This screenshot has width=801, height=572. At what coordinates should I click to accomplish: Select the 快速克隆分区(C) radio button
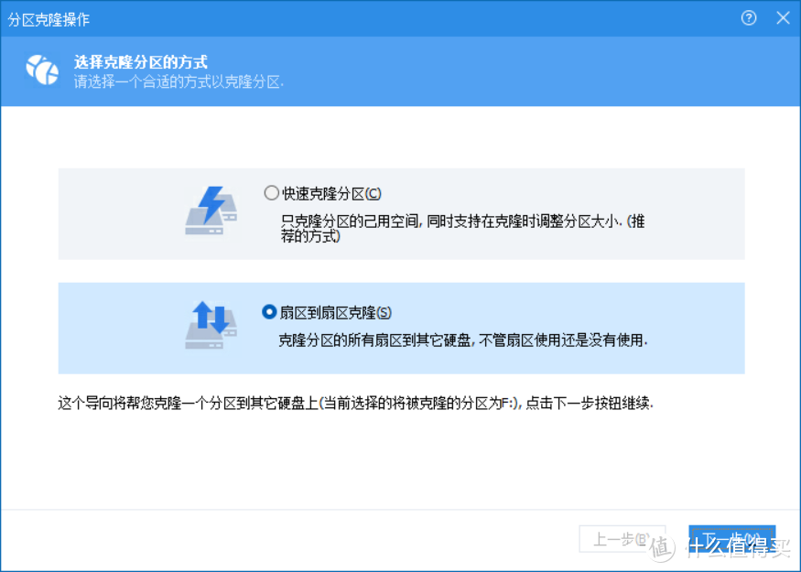[x=271, y=193]
